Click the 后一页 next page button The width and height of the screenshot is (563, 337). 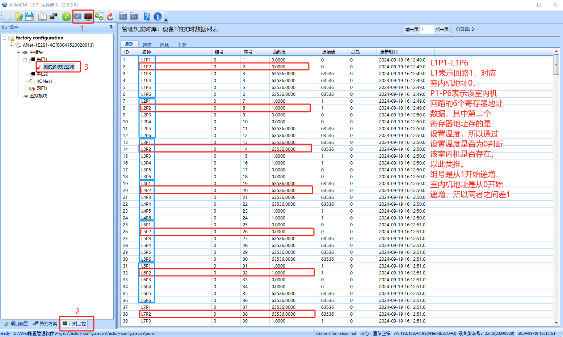(442, 30)
